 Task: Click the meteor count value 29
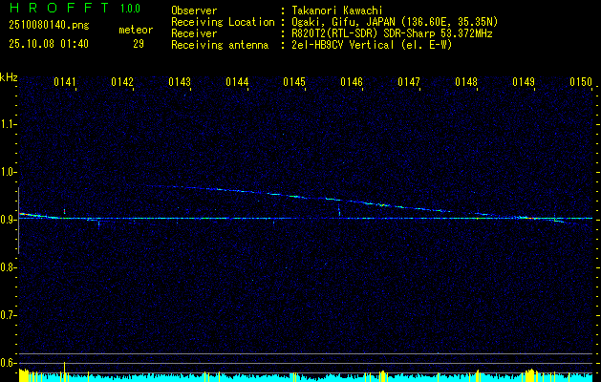[x=139, y=44]
